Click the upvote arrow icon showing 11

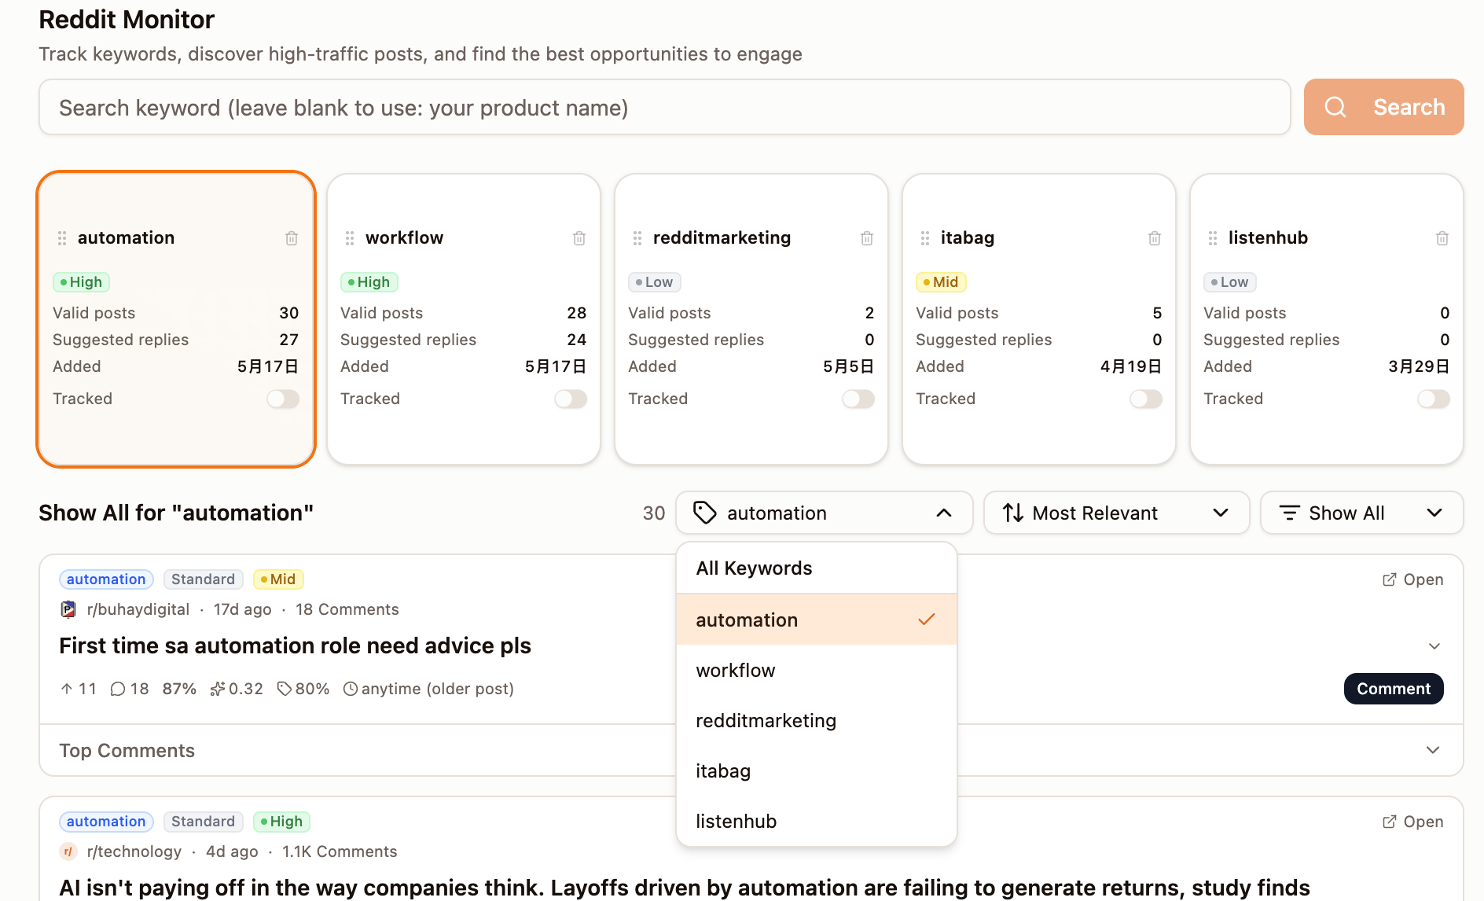(67, 689)
